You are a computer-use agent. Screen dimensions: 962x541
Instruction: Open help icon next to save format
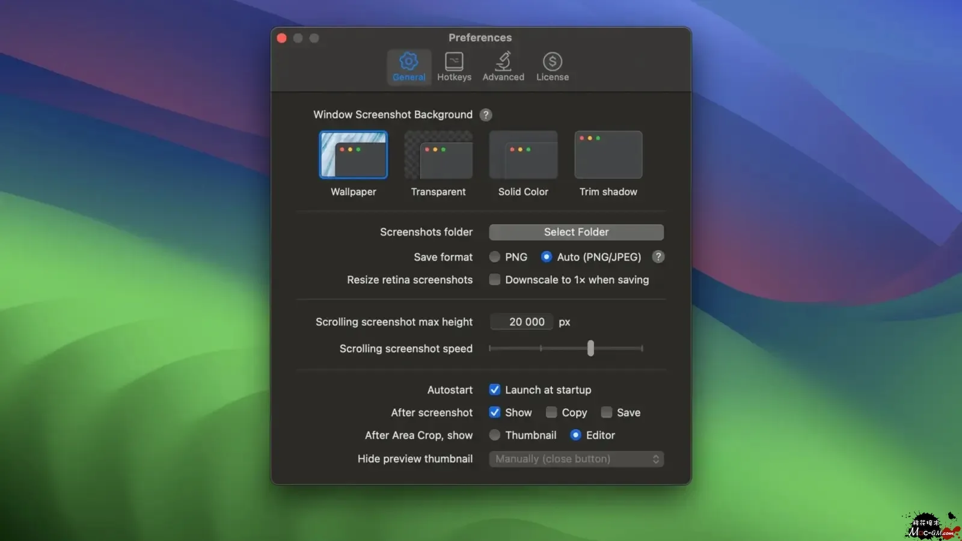click(x=658, y=257)
